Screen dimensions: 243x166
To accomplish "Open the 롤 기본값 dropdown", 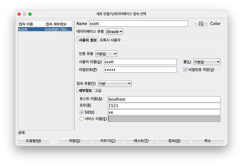I will click(x=207, y=62).
